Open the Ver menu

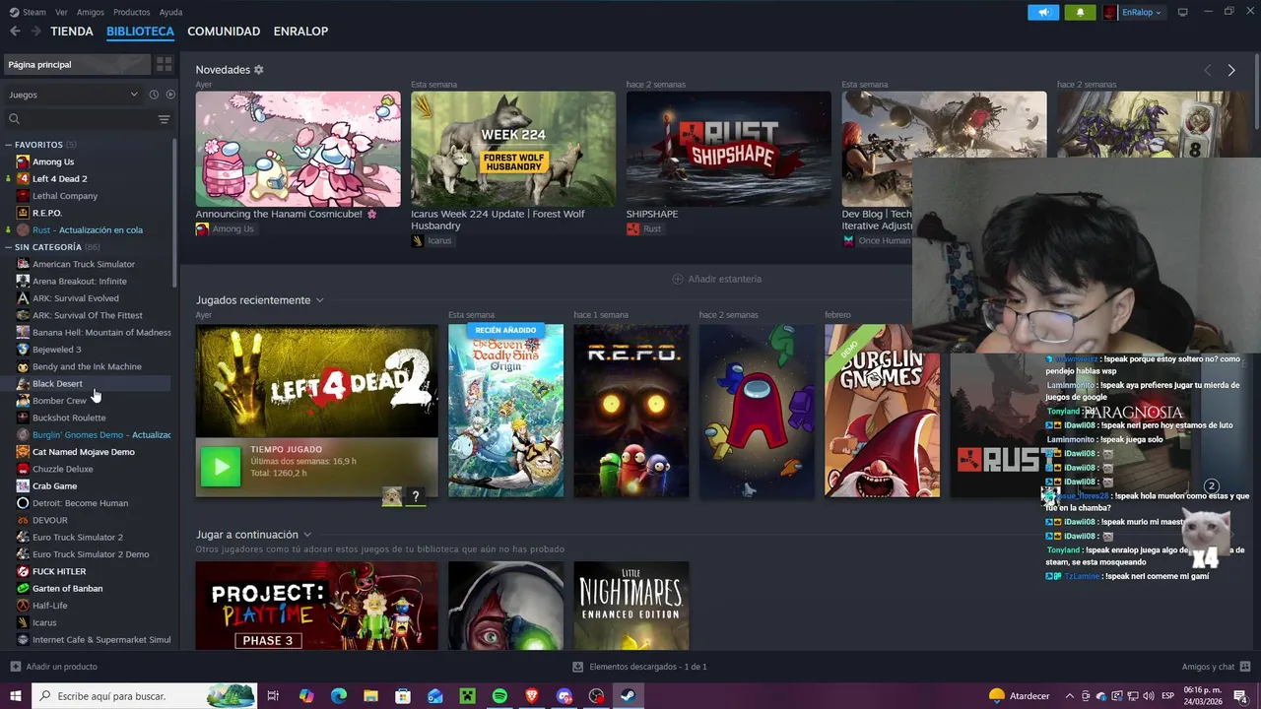point(61,12)
